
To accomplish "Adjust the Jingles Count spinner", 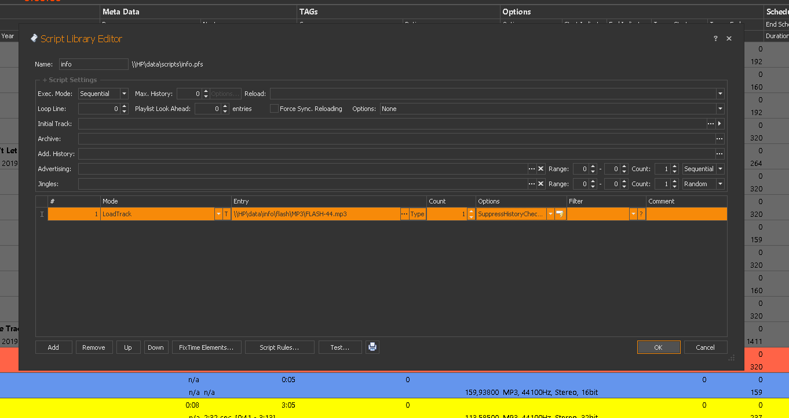I will coord(675,184).
